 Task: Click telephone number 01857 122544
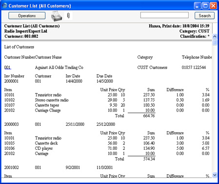(x=194, y=68)
